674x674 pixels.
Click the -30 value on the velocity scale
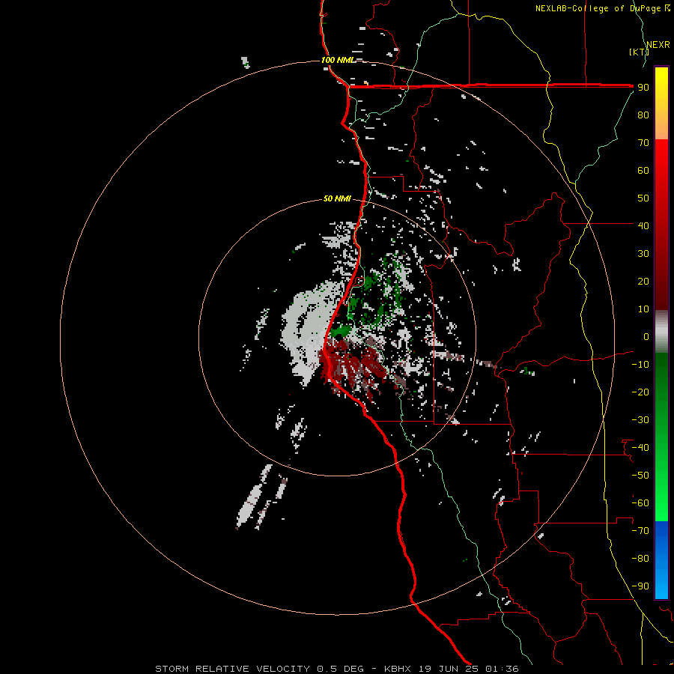(640, 420)
